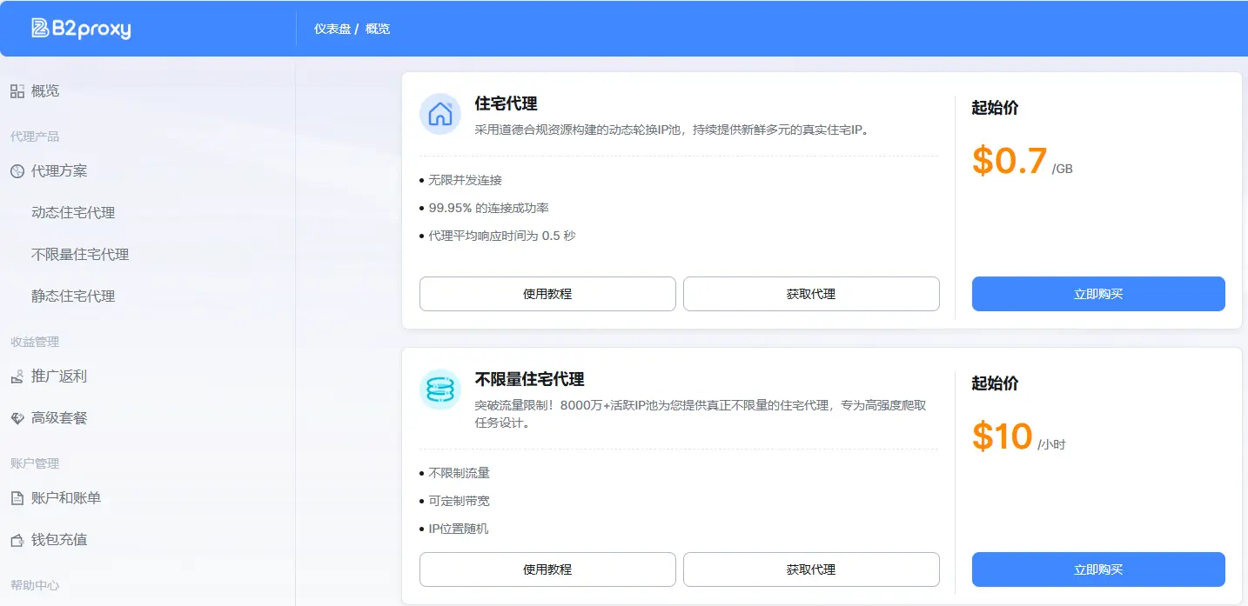
Task: Click 使用教程 in the 住宅代理 card
Action: pos(547,294)
